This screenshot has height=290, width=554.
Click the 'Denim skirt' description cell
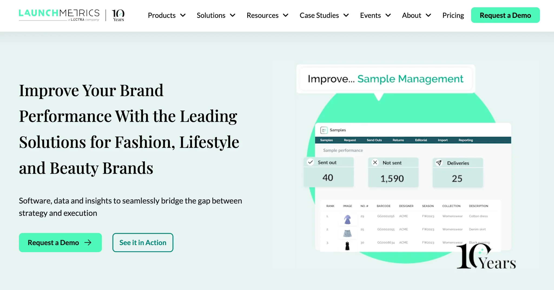point(477,229)
